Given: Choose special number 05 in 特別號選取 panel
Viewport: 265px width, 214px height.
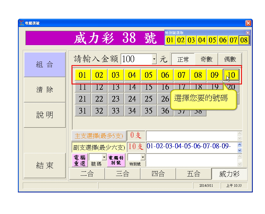Looking at the screenshot, I should click(x=212, y=40).
